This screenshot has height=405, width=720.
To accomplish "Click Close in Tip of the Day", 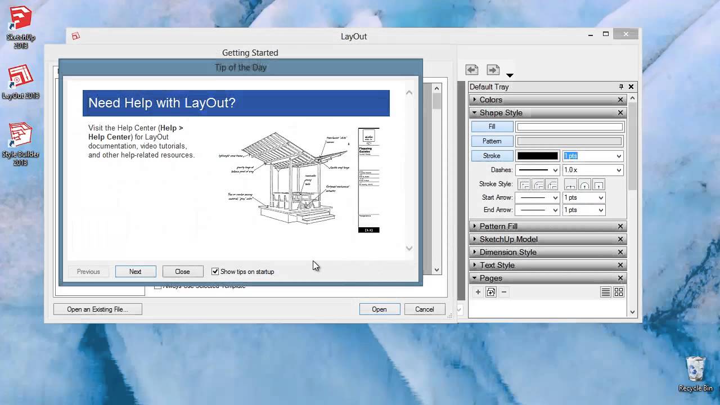I will (182, 271).
